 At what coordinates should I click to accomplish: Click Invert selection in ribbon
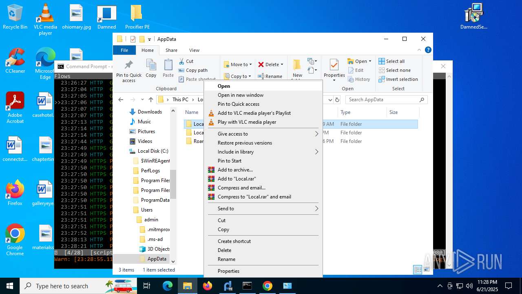coord(398,79)
